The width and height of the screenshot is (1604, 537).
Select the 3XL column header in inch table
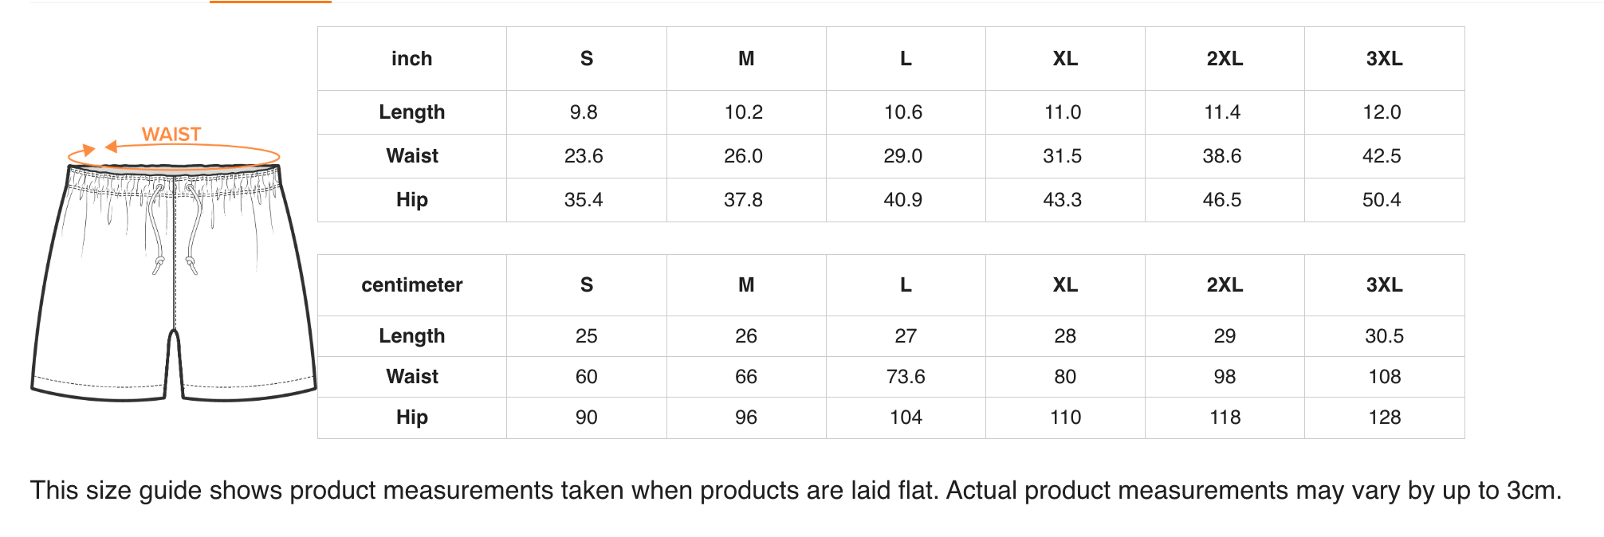(1384, 59)
